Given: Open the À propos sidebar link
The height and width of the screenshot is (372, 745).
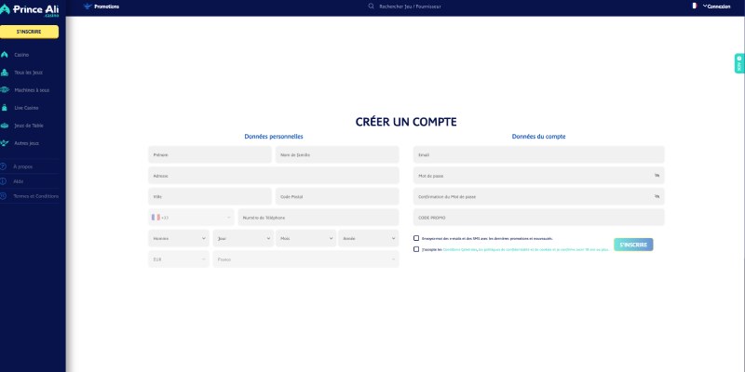Looking at the screenshot, I should [x=22, y=166].
